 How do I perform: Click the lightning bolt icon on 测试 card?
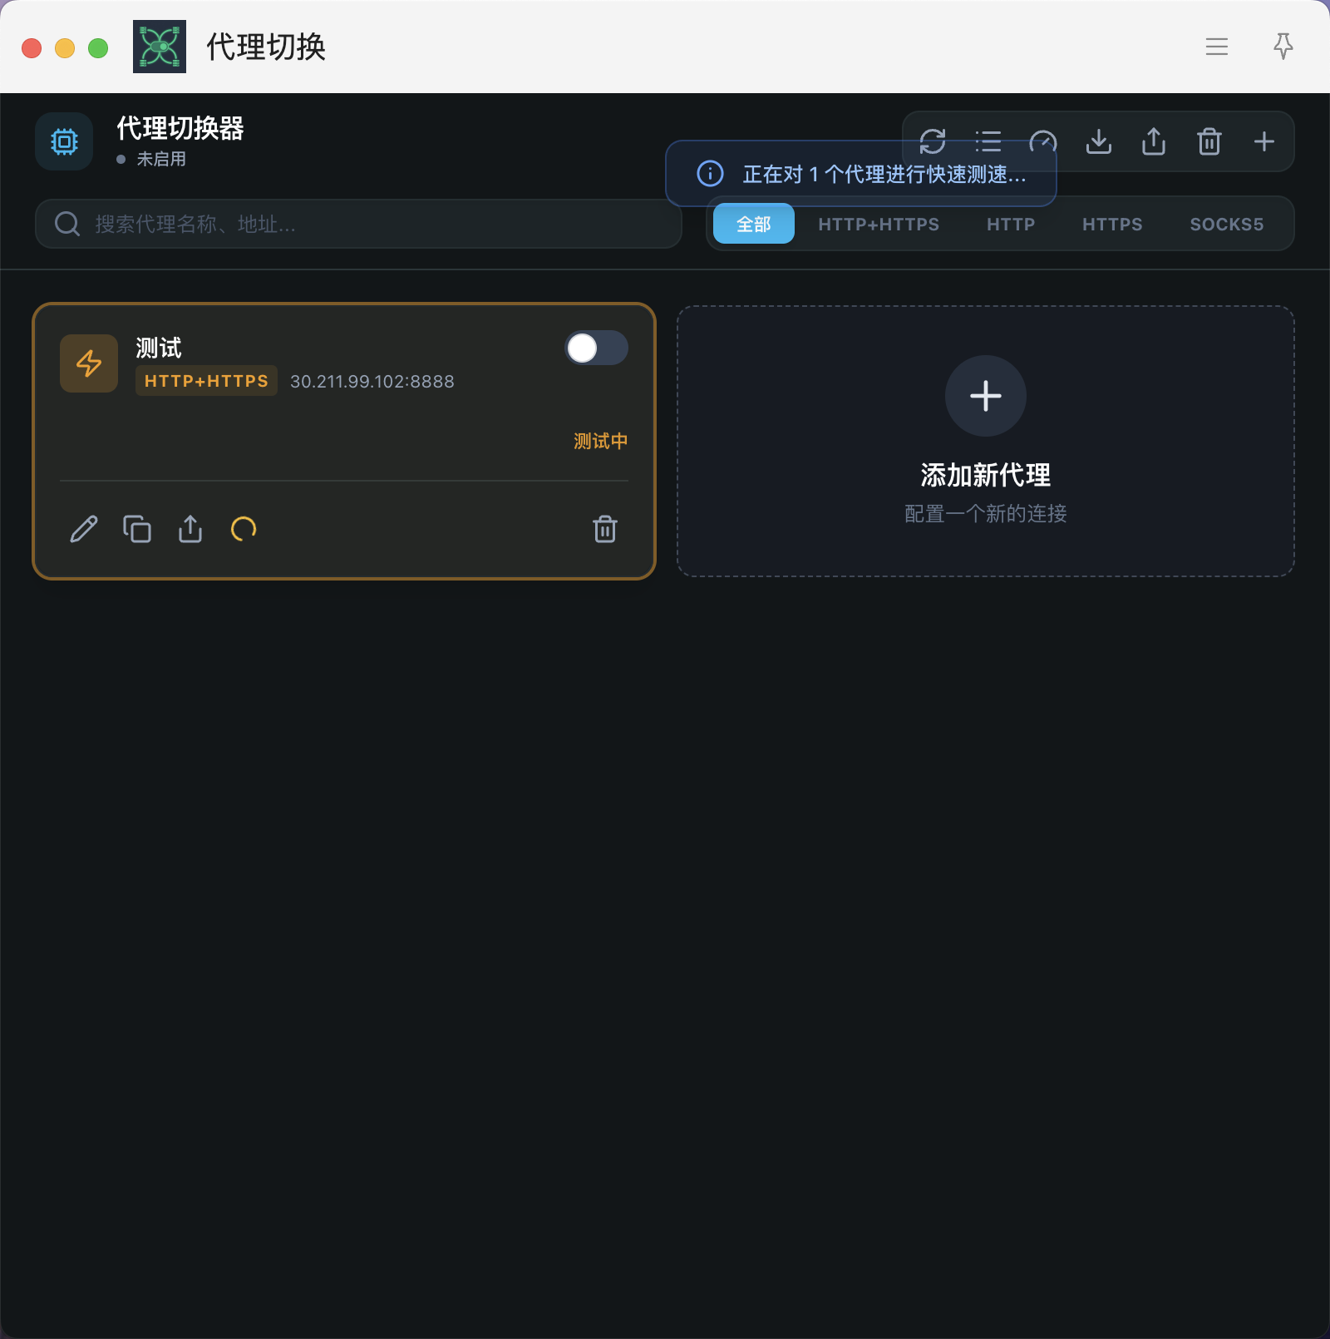click(89, 363)
